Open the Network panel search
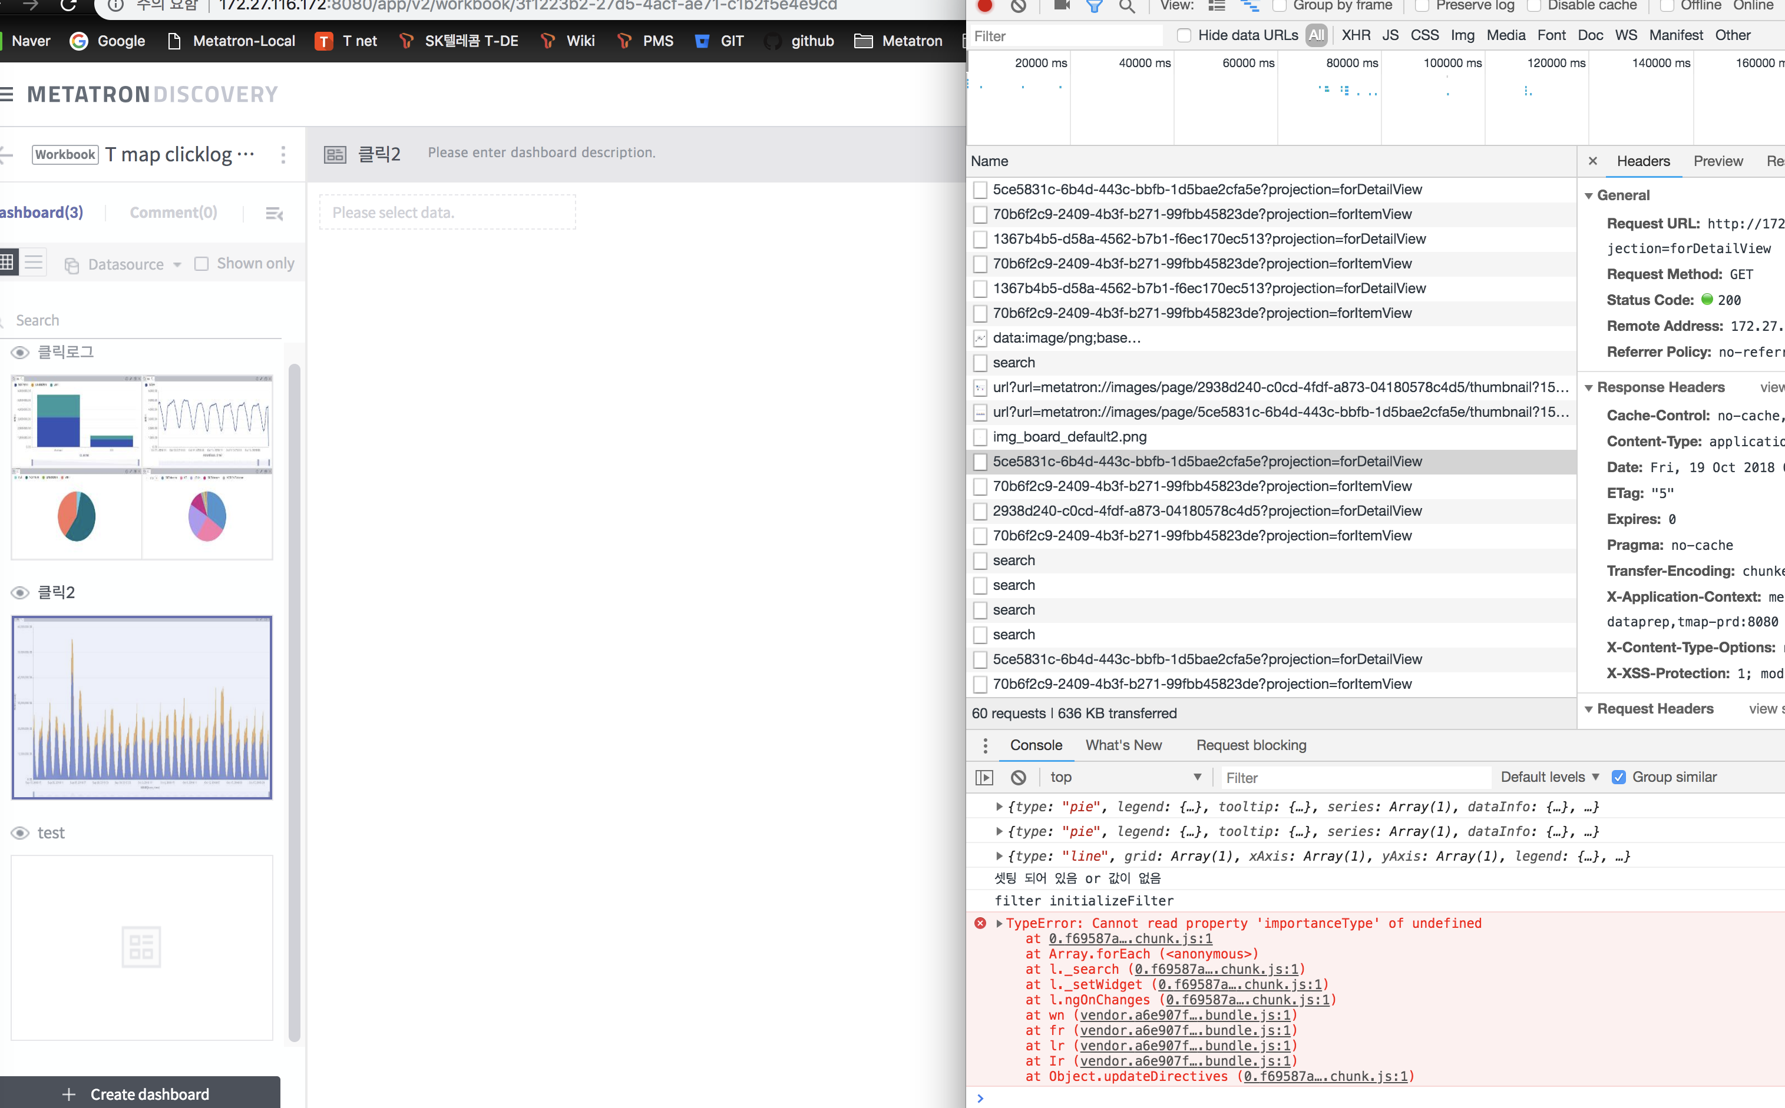 [x=1128, y=7]
